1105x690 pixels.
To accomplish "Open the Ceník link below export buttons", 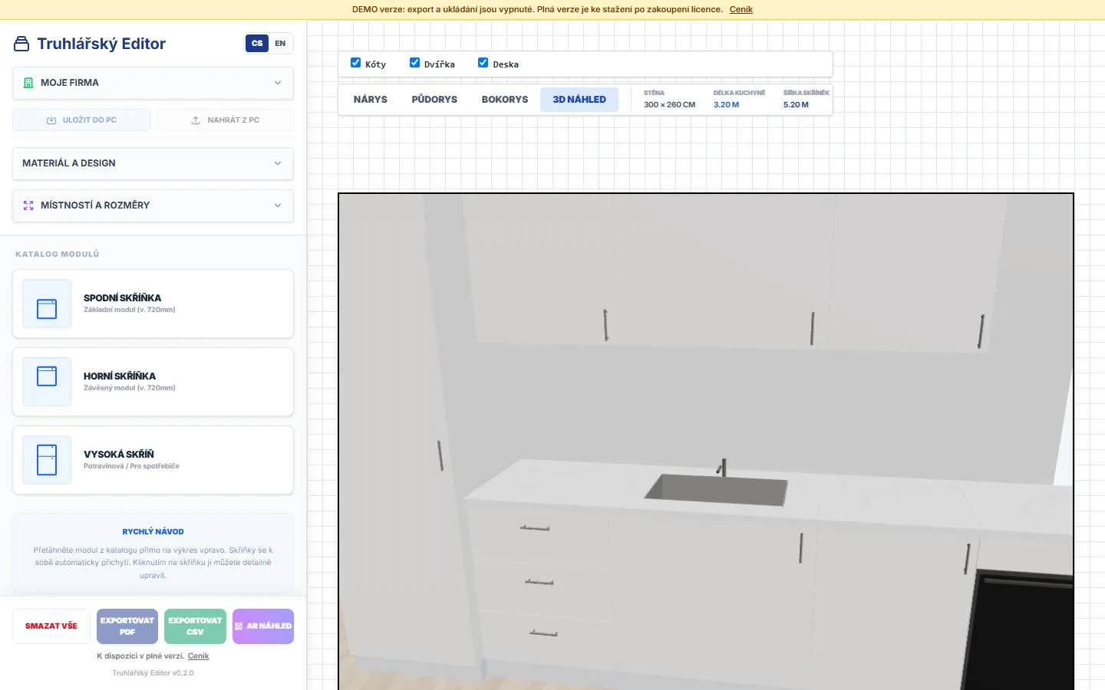I will click(198, 656).
